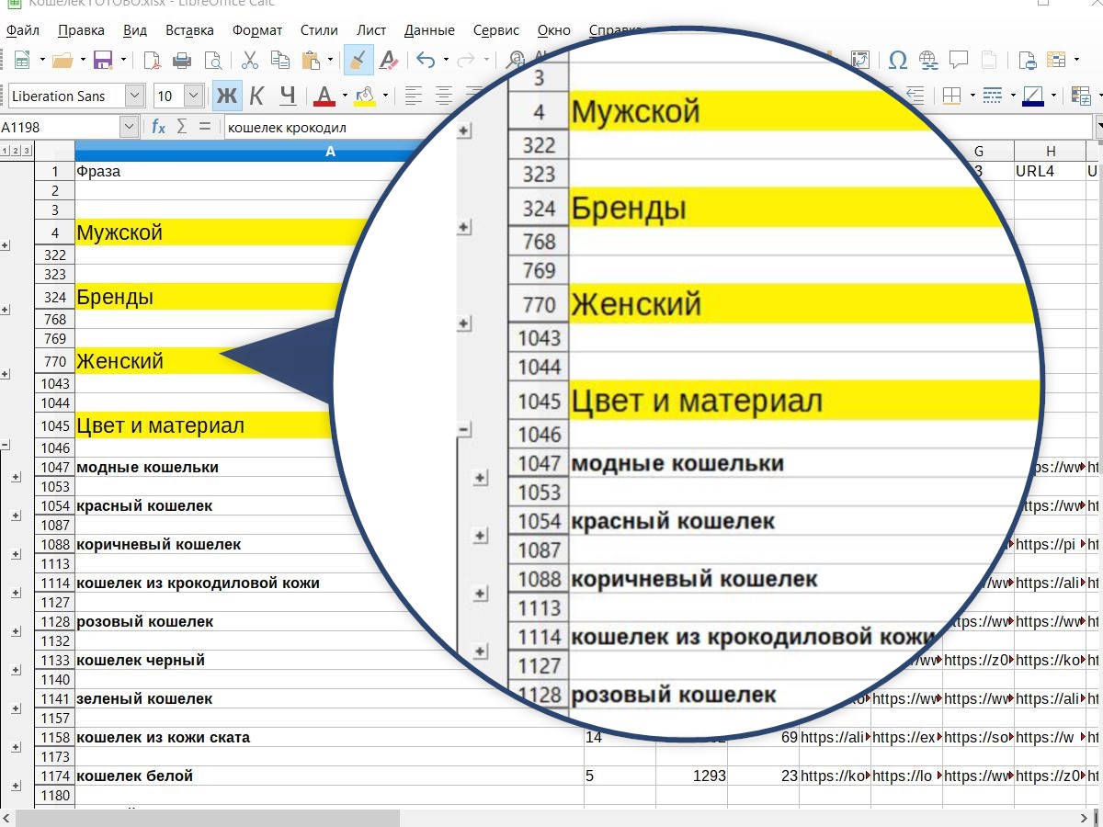This screenshot has height=827, width=1103.
Task: Undo the last action
Action: pos(425,61)
